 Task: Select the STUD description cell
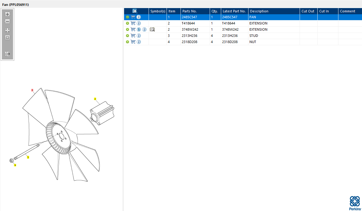coord(274,36)
